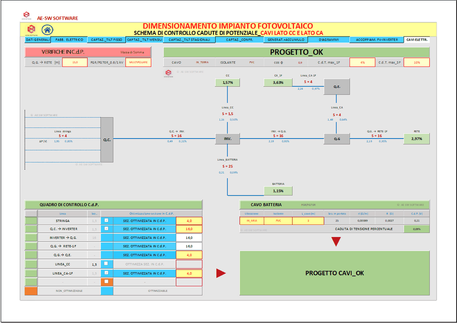Open the IN_ARIA ubicazione dropdown
This screenshot has width=457, height=323.
[252, 221]
